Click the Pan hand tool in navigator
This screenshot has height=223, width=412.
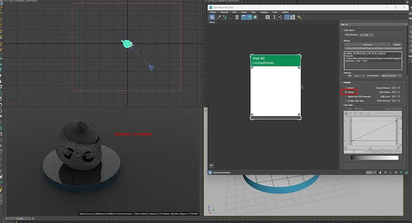(x=380, y=172)
